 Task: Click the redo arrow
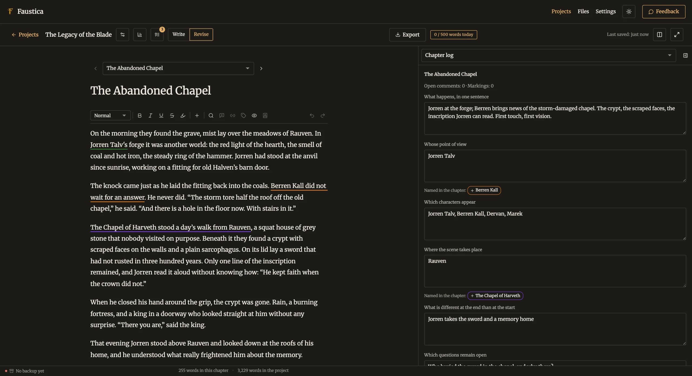click(x=322, y=116)
